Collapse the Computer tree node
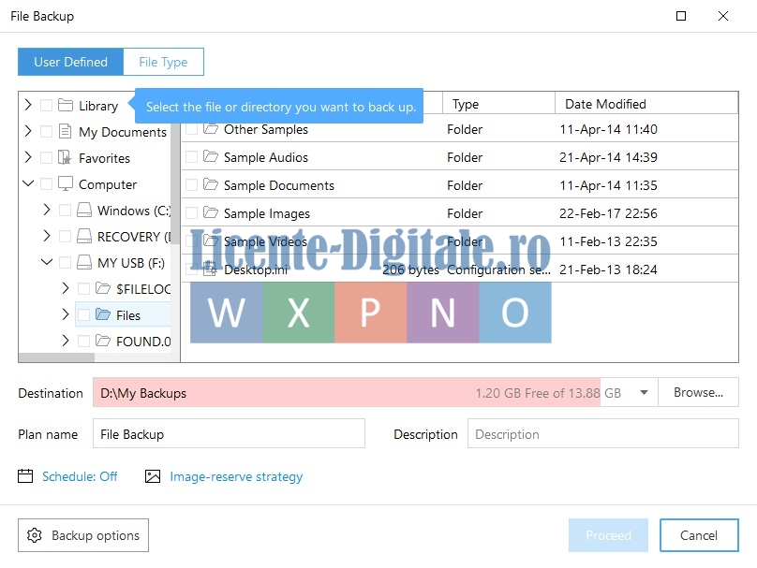 [x=28, y=183]
